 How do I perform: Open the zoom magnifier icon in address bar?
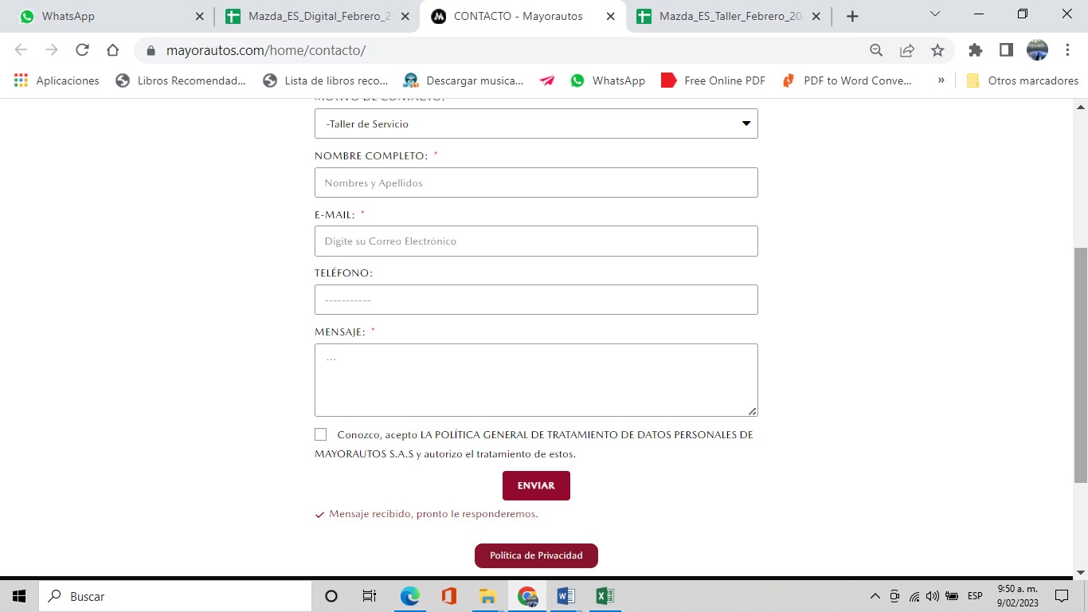point(876,50)
